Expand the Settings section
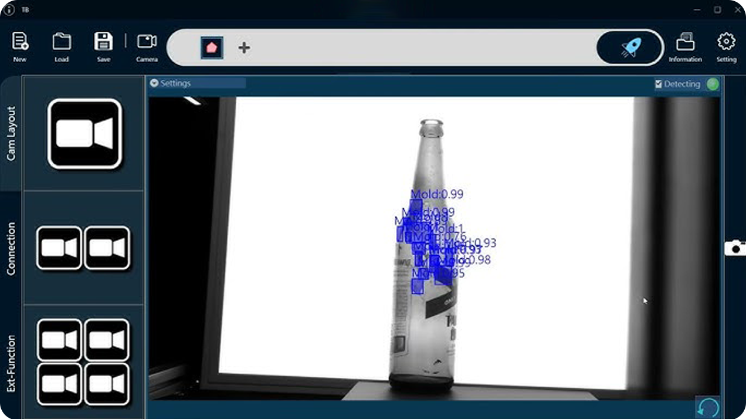 pos(175,83)
